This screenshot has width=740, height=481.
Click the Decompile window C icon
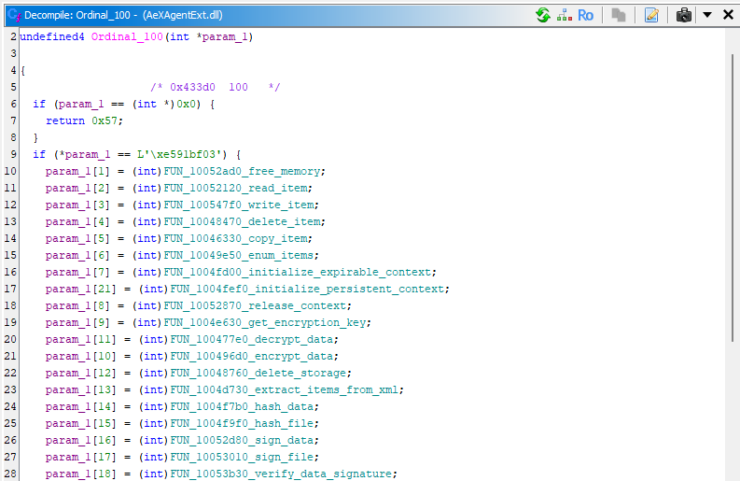coord(14,15)
